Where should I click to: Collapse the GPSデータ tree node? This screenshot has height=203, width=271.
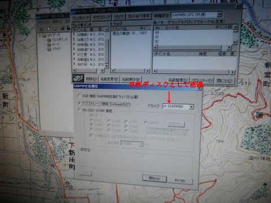(x=40, y=36)
